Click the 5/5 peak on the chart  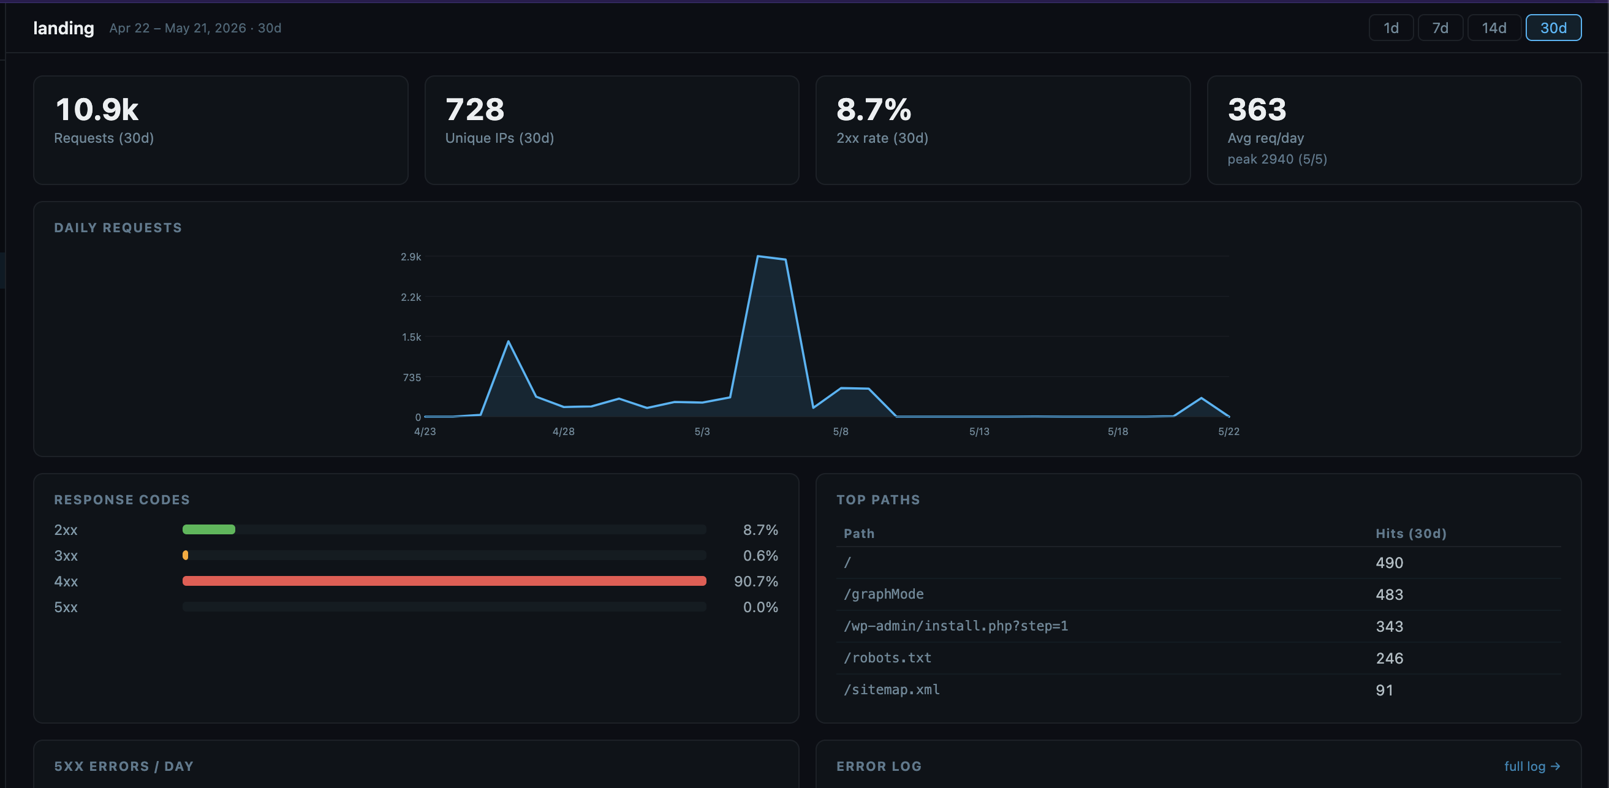pos(759,256)
